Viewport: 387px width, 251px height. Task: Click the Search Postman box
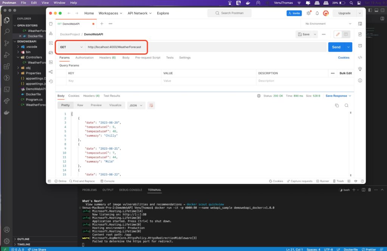(229, 13)
